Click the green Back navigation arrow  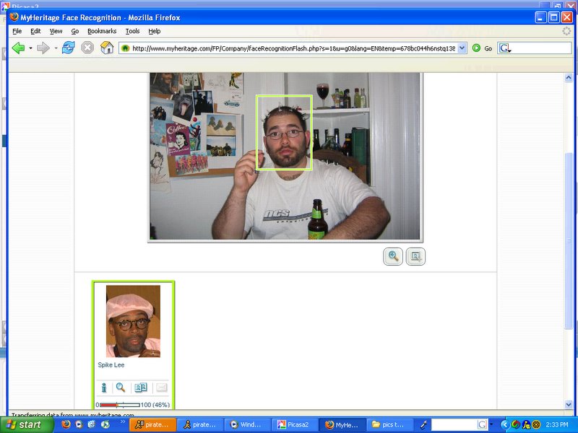point(18,48)
